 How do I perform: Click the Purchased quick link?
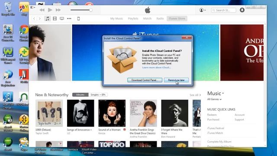click(213, 120)
